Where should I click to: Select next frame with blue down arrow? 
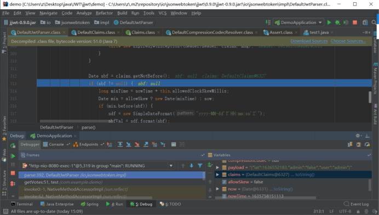click(x=192, y=166)
